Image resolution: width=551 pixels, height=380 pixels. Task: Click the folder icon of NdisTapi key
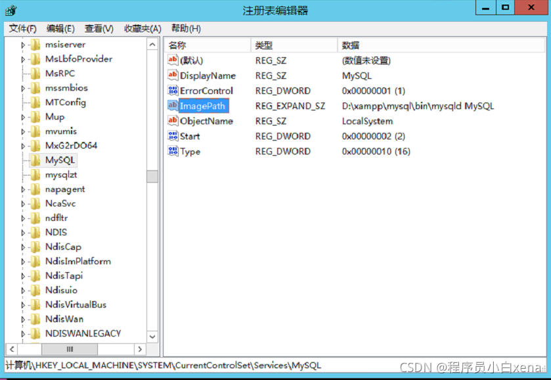click(35, 276)
